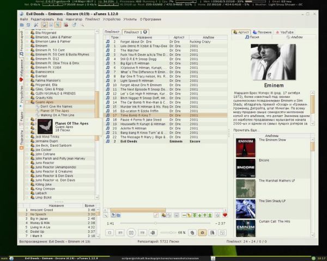The image size is (327, 261).
Task: Select the Избранное vertical side tab
Action: (x=21, y=71)
